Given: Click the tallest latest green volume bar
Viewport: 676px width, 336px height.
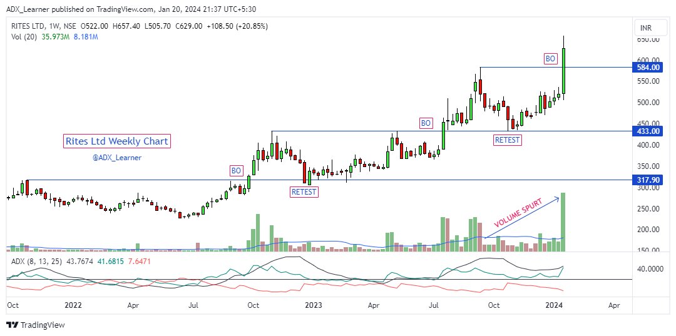Looking at the screenshot, I should (563, 222).
